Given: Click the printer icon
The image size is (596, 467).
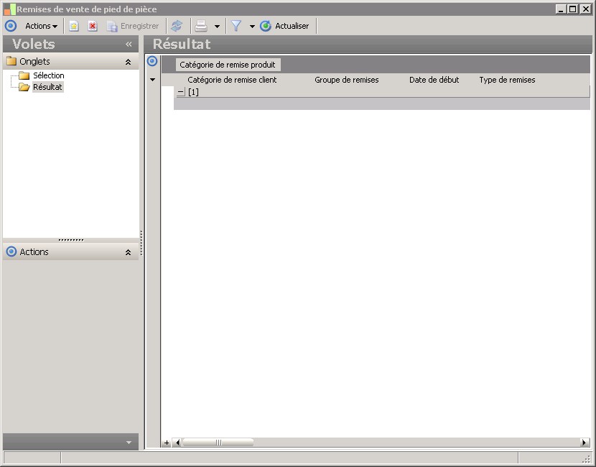Looking at the screenshot, I should [202, 26].
